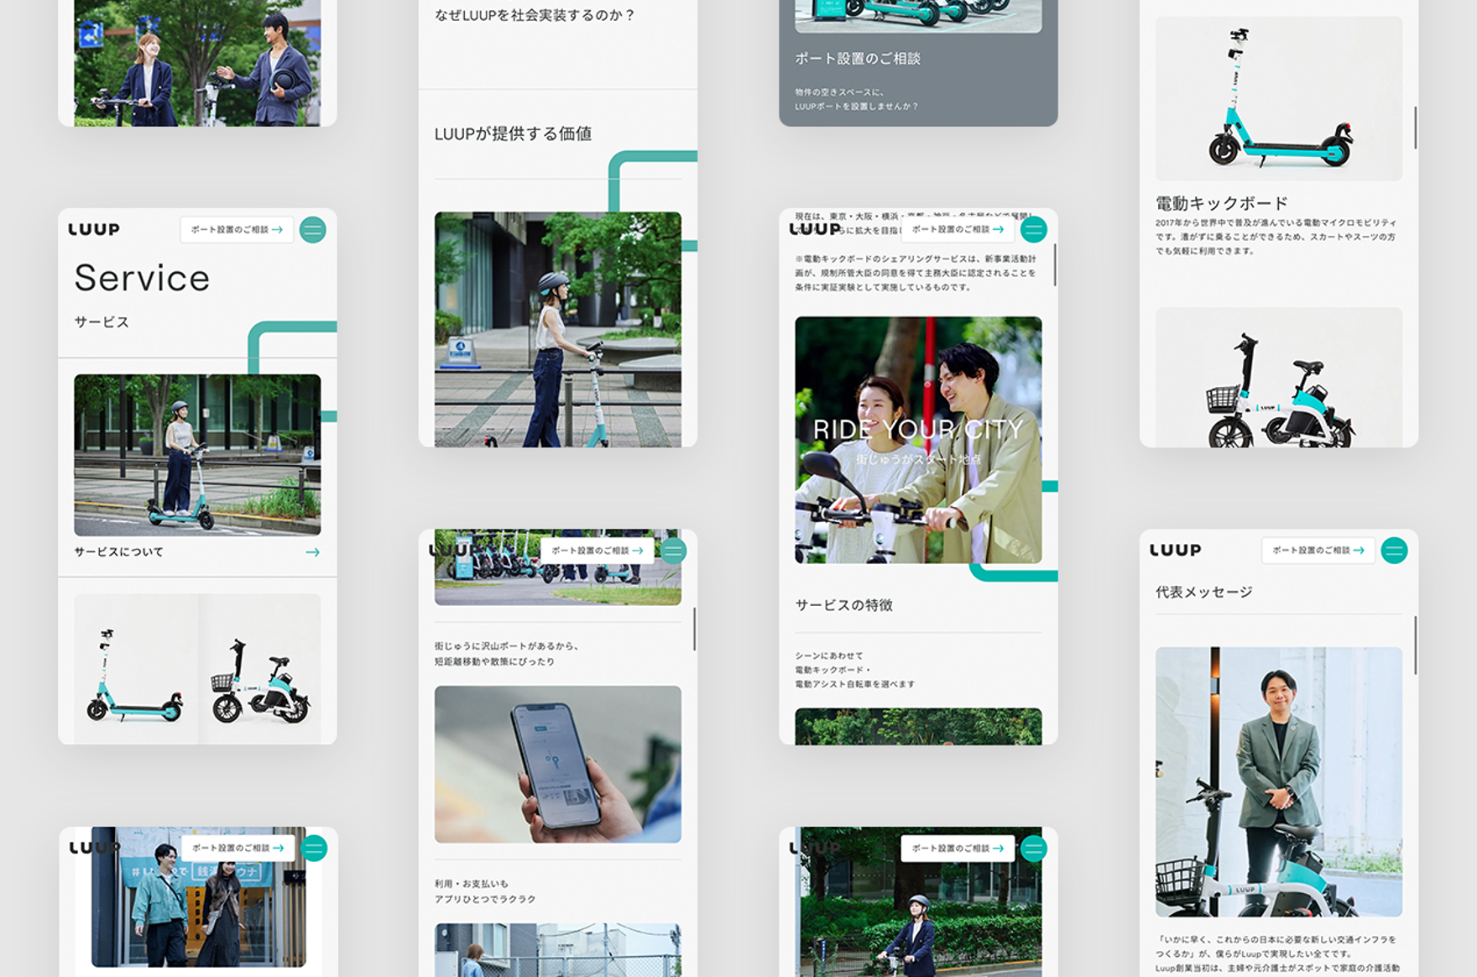Open the RIDE YOUR CITY photo

918,440
